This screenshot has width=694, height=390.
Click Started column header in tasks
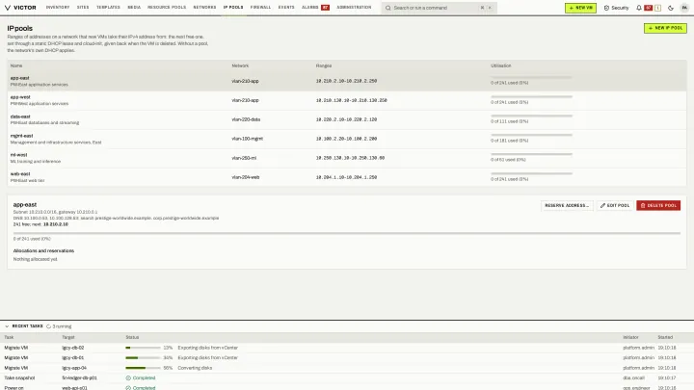click(665, 337)
